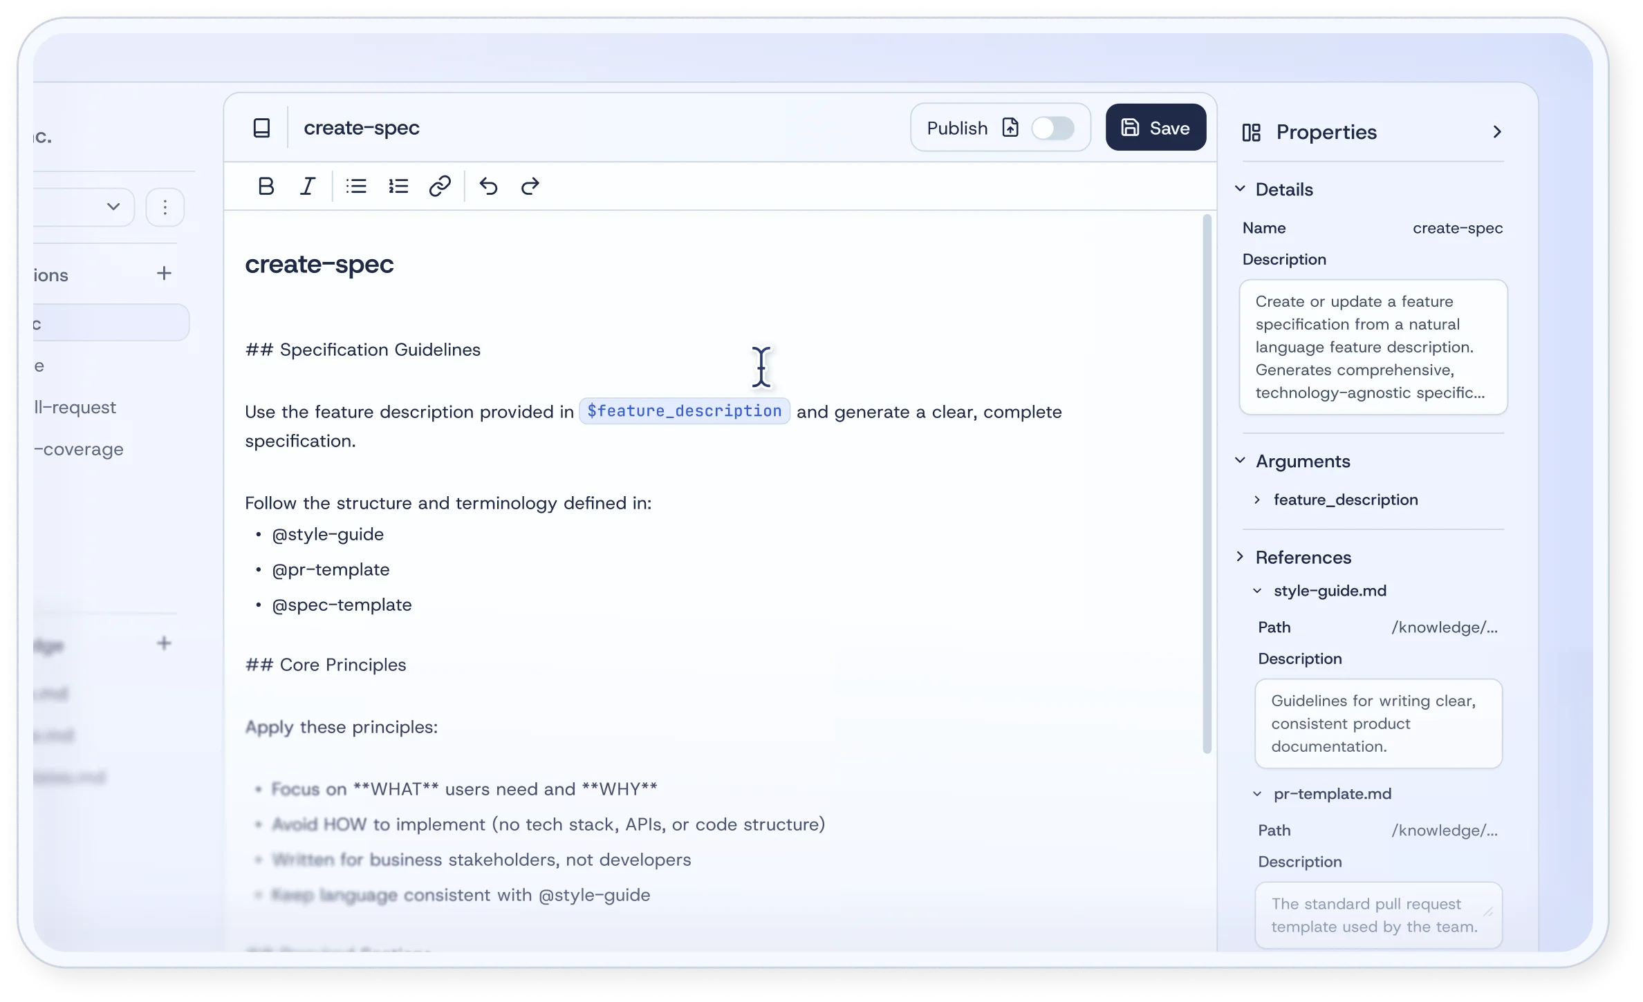Add a new item in the sidebar section
Viewport: 1643px width, 1002px height.
click(164, 273)
